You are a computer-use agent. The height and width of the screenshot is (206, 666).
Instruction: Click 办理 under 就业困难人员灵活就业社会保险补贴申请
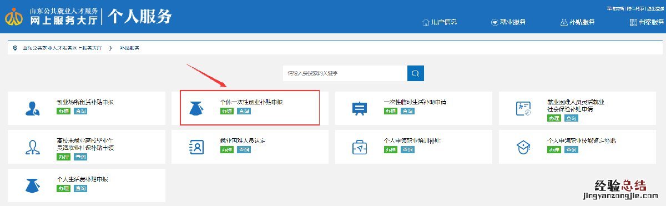(x=553, y=118)
